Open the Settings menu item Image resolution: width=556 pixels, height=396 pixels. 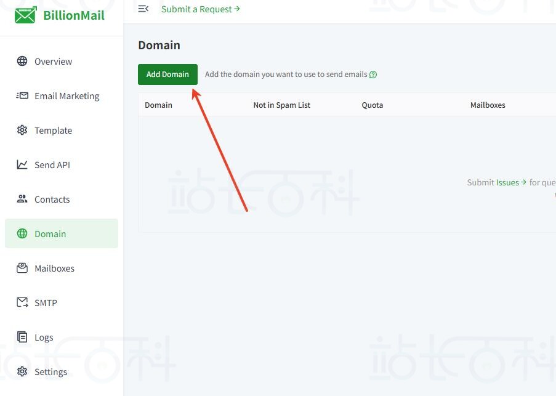[x=62, y=371]
